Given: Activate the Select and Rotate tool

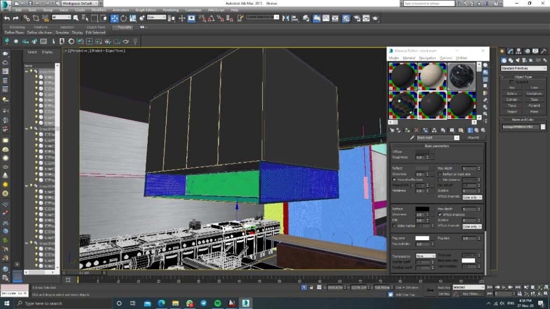Looking at the screenshot, I should pyautogui.click(x=124, y=18).
